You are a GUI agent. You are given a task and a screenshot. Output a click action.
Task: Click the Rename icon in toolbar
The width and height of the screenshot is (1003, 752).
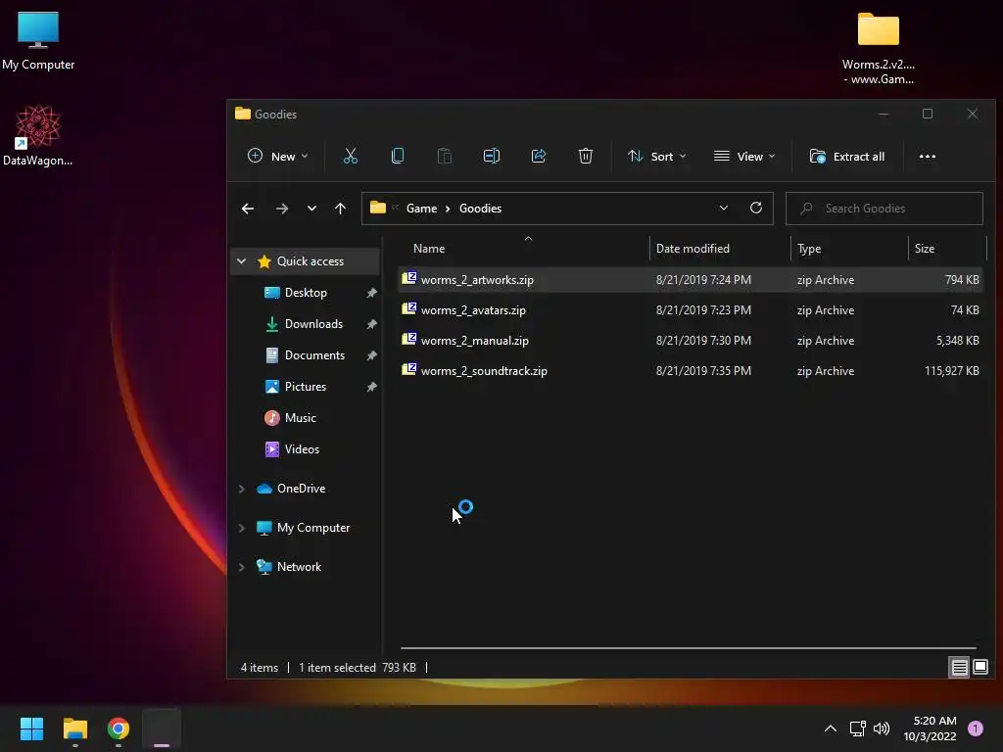tap(492, 156)
